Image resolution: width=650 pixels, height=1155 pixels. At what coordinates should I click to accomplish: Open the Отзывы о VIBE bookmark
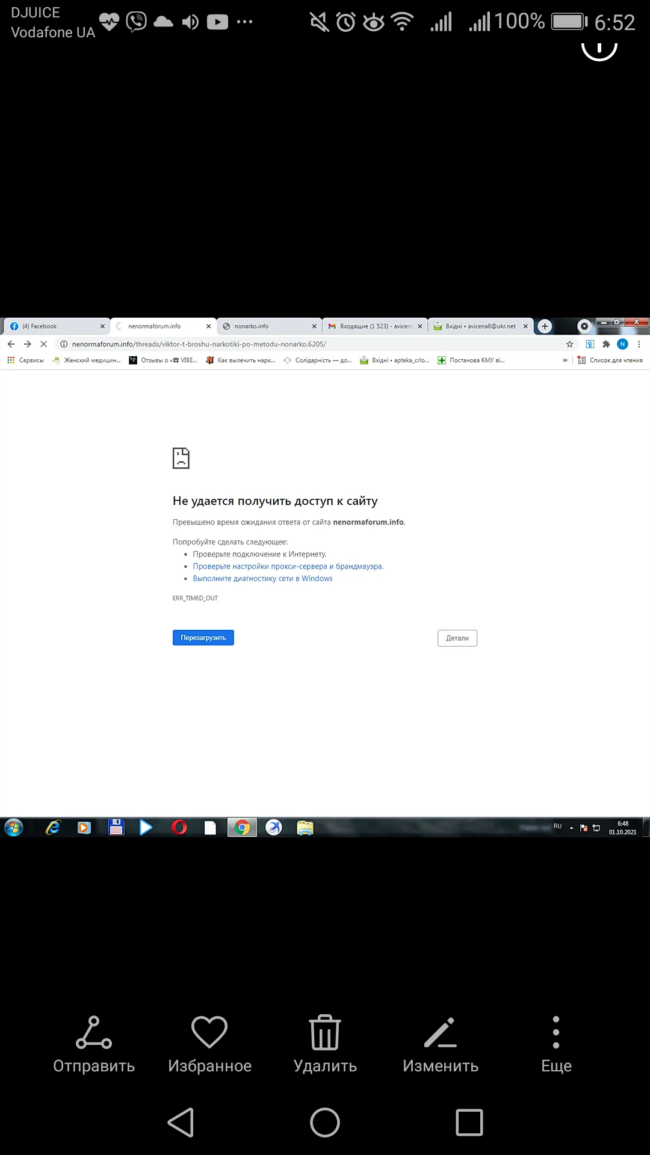point(163,360)
